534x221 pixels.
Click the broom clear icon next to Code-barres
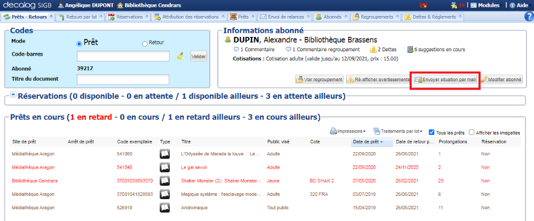click(x=180, y=56)
